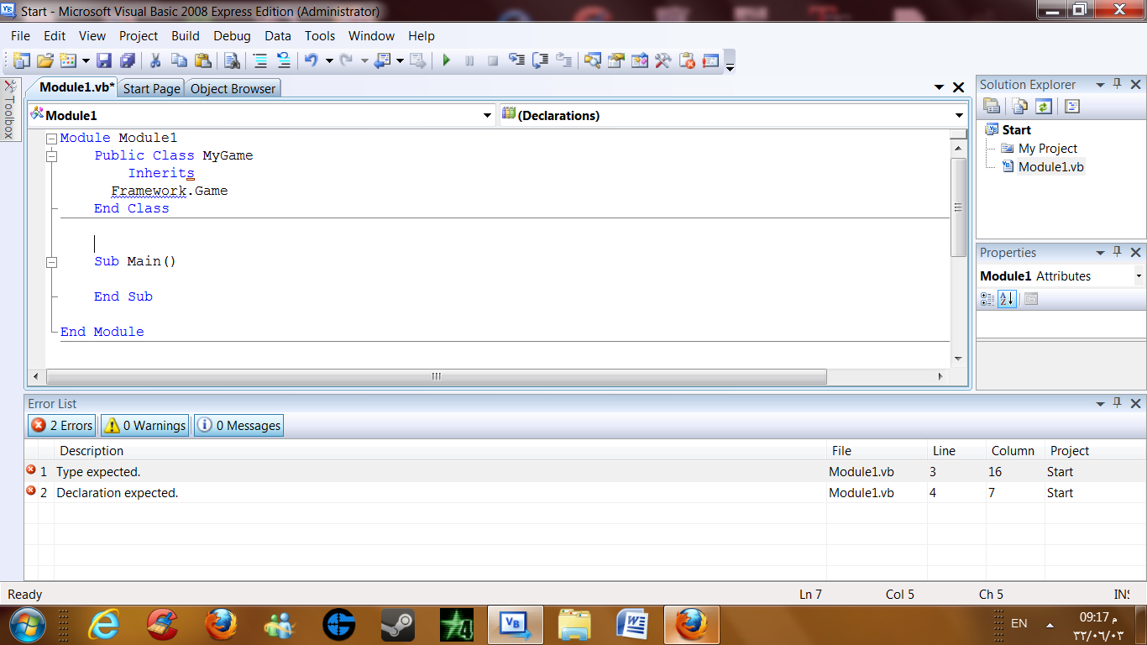The width and height of the screenshot is (1147, 645).
Task: Toggle the 0 Warnings filter button
Action: [x=144, y=425]
